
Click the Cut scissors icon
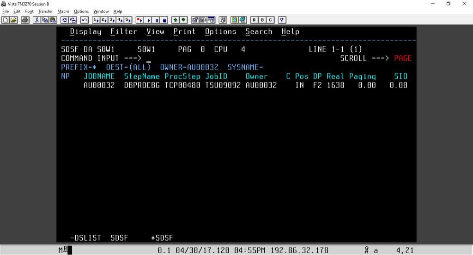[37, 20]
